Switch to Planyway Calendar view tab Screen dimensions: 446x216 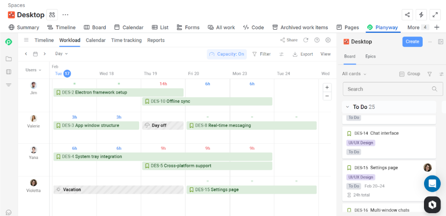click(x=95, y=40)
